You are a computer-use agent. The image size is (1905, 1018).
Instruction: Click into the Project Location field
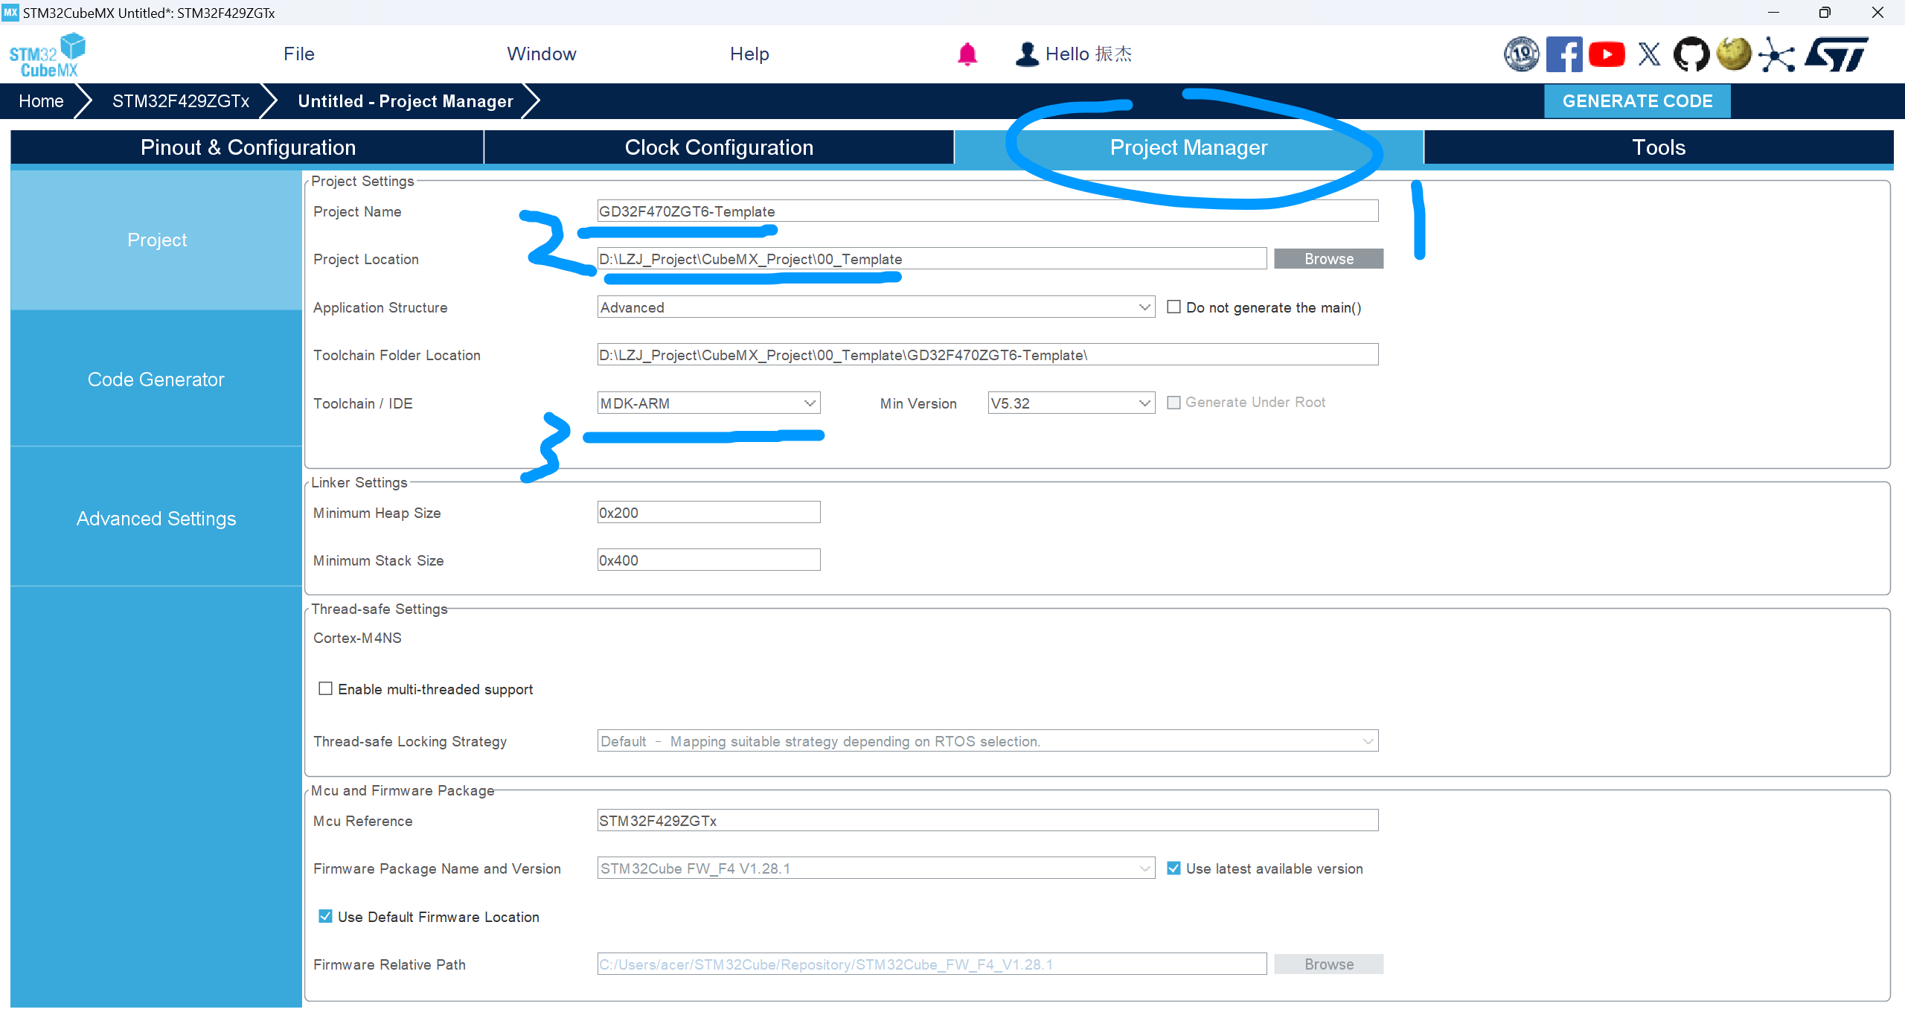point(932,259)
